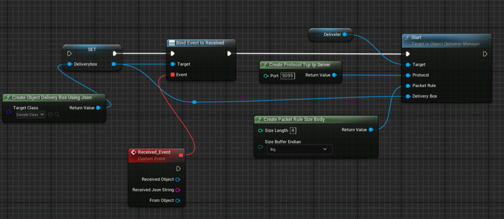Click the Protocol pin on Start node
504x219 pixels.
(x=408, y=75)
